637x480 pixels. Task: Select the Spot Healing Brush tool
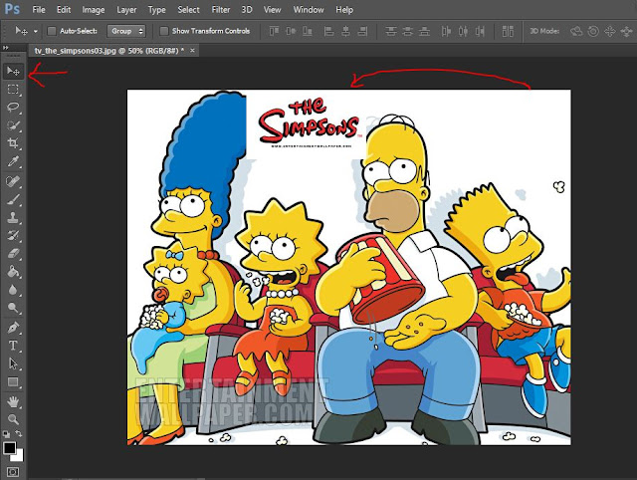coord(13,181)
